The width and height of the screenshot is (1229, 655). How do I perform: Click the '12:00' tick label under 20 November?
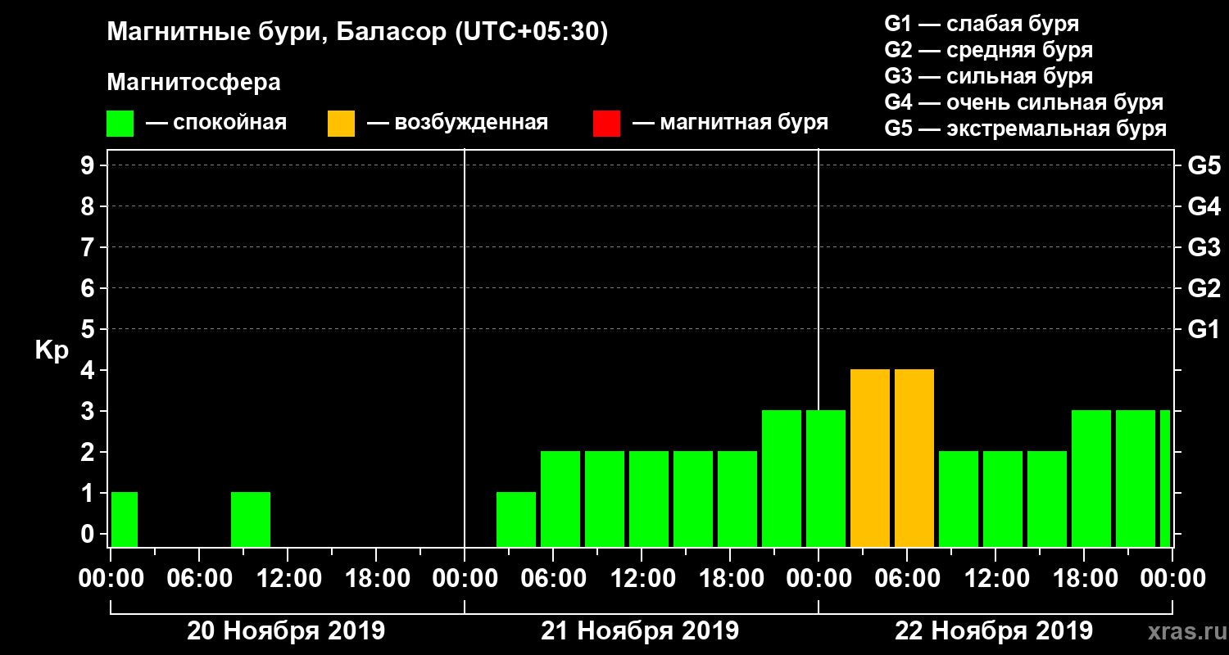(x=288, y=578)
